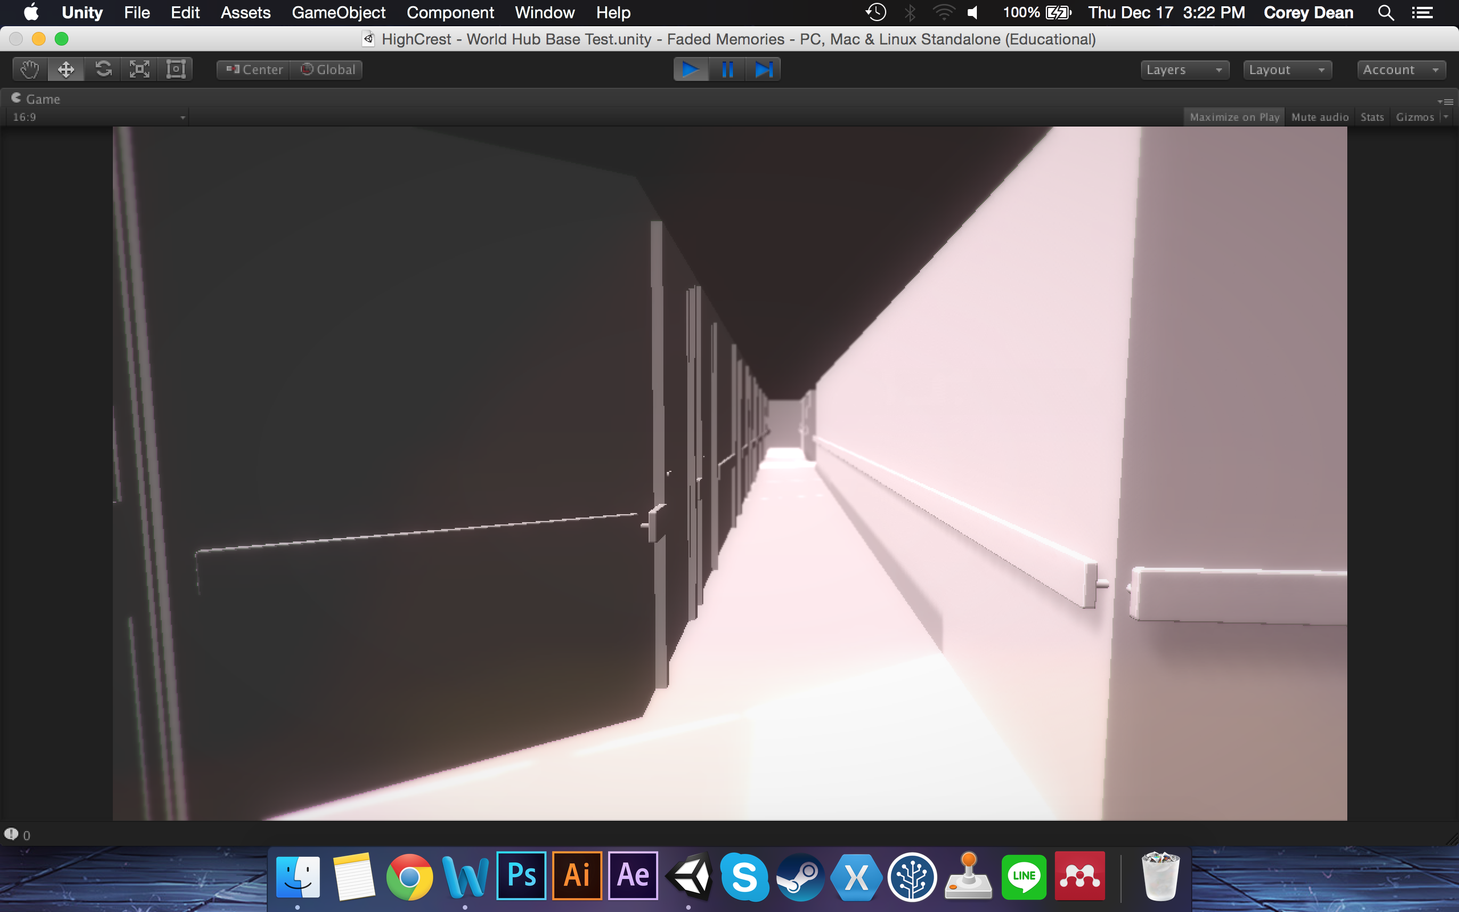Stop play mode with Play button

click(691, 70)
